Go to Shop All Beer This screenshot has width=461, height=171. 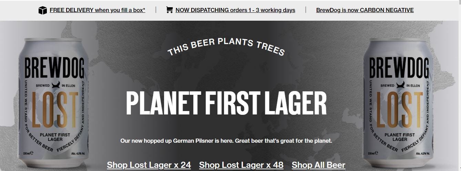pyautogui.click(x=318, y=165)
